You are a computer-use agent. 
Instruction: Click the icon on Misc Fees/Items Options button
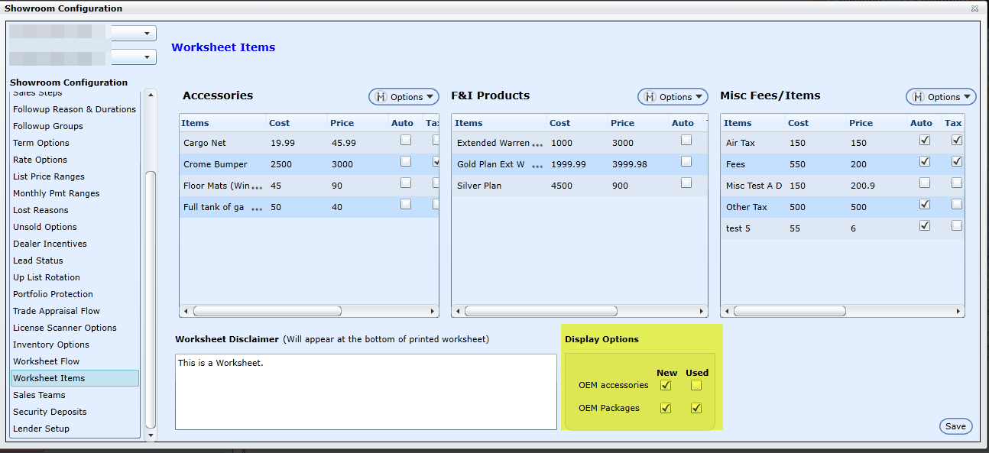point(918,97)
